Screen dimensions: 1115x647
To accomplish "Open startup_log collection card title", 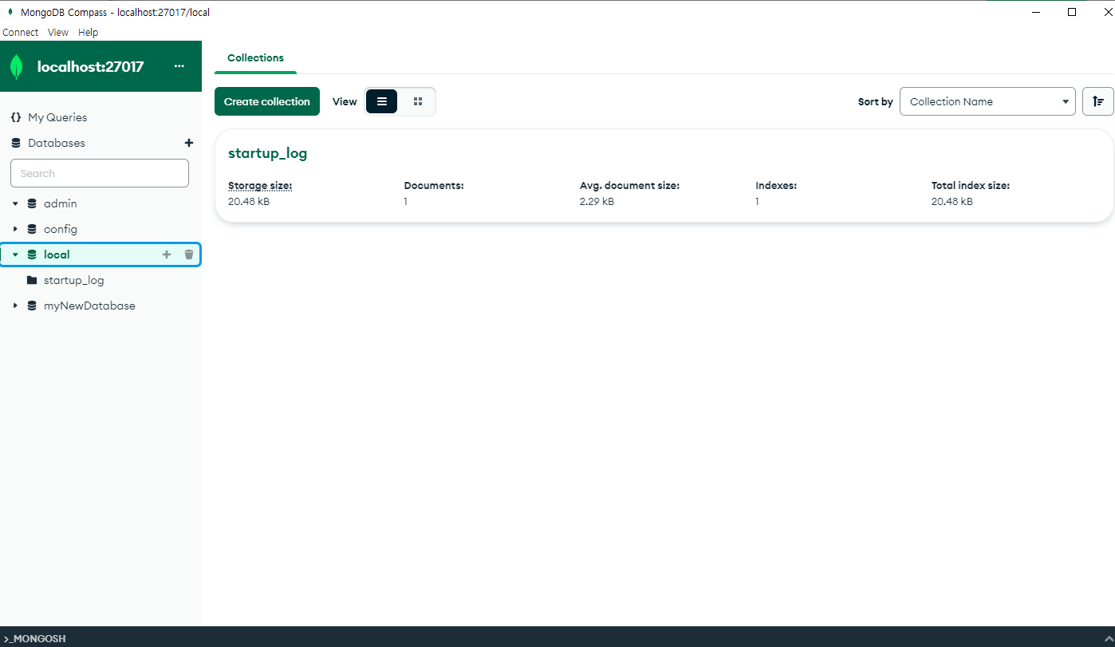I will pyautogui.click(x=267, y=153).
